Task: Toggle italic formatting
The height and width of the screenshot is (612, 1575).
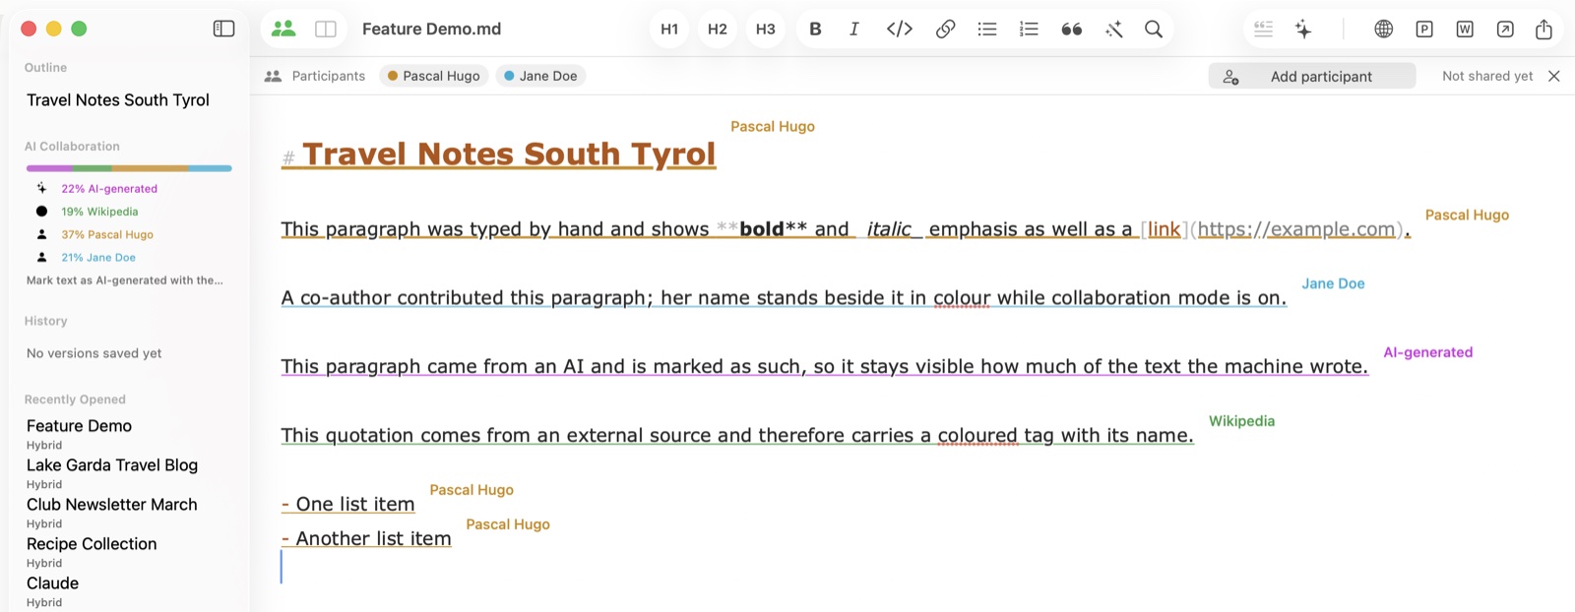Action: pyautogui.click(x=854, y=30)
